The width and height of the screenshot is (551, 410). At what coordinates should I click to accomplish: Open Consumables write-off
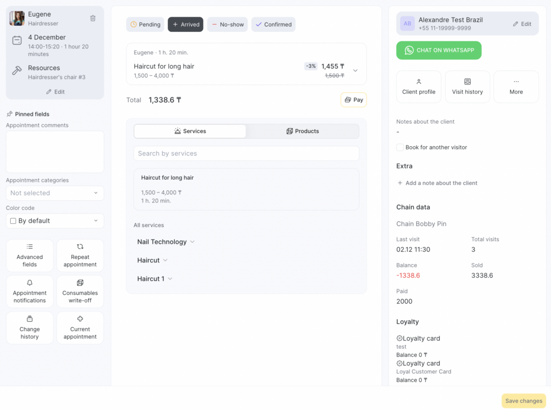click(80, 292)
